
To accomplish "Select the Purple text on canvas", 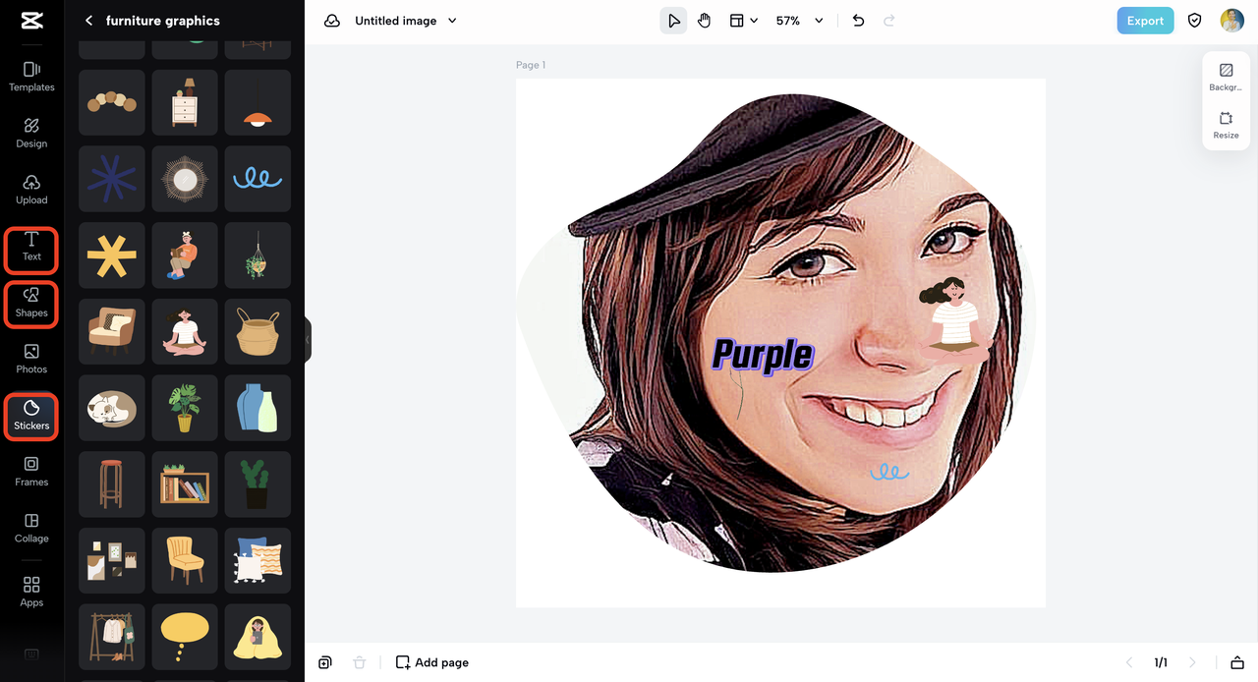I will 764,356.
